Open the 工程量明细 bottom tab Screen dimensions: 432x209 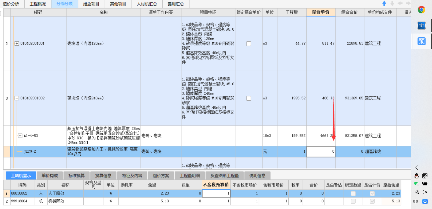click(190, 176)
